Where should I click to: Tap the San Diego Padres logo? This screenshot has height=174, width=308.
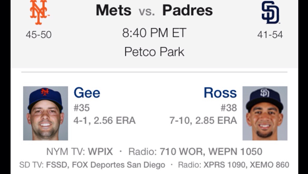(x=270, y=12)
